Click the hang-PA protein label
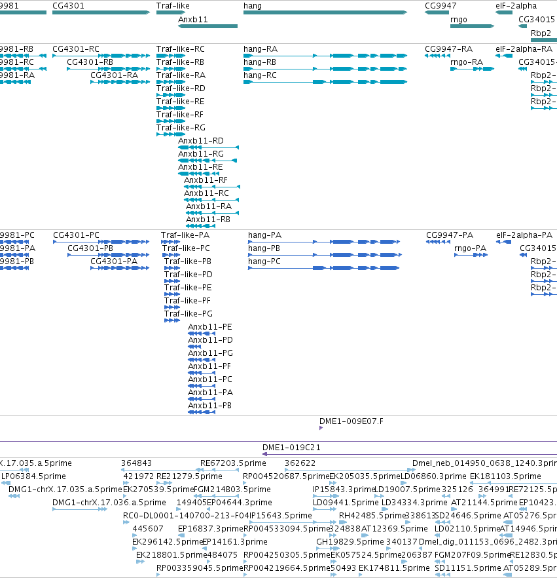Image resolution: width=557 pixels, height=578 pixels. [x=264, y=235]
